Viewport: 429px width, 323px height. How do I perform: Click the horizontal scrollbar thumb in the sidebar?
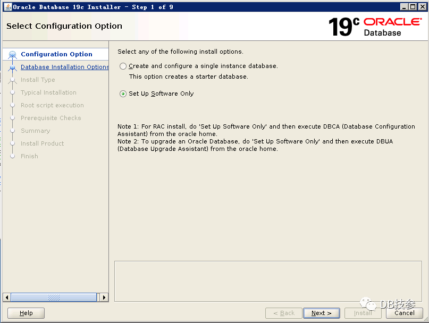53,297
